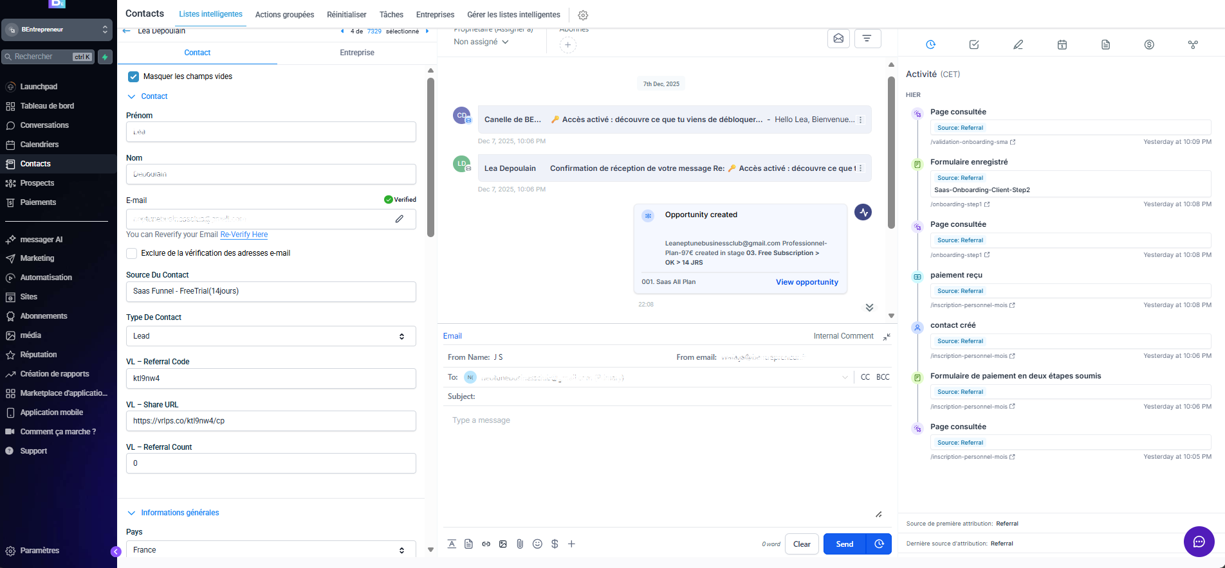Switch to the Entreprise tab
The width and height of the screenshot is (1225, 568).
coord(357,53)
